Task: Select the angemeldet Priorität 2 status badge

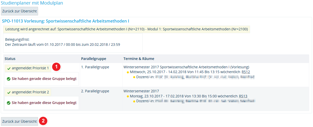Action: [28, 92]
